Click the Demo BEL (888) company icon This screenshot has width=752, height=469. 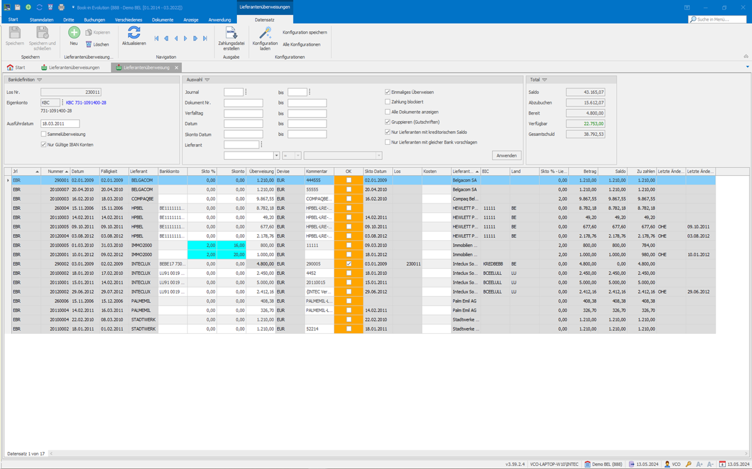pyautogui.click(x=588, y=465)
